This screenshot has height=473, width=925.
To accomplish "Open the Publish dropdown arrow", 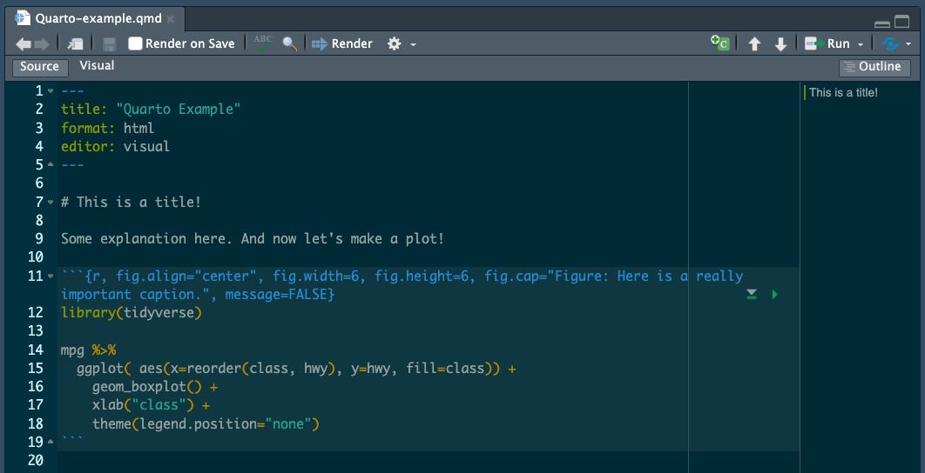I will [908, 44].
